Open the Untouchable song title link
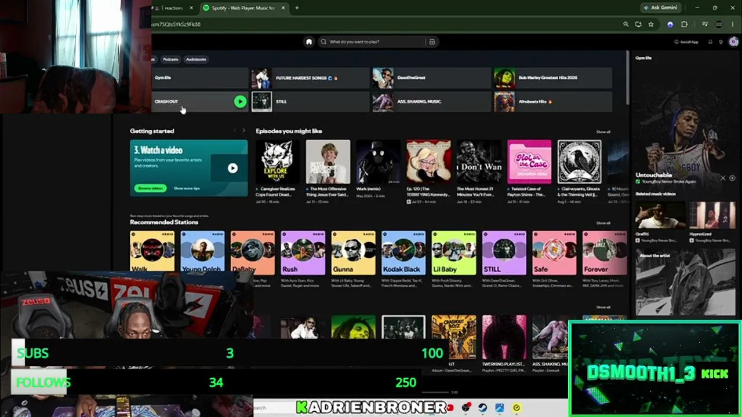Screen dimensions: 742x417 click(654, 175)
